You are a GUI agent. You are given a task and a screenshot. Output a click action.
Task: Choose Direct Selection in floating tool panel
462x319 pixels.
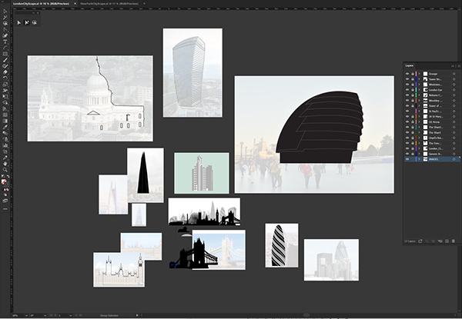[x=19, y=22]
